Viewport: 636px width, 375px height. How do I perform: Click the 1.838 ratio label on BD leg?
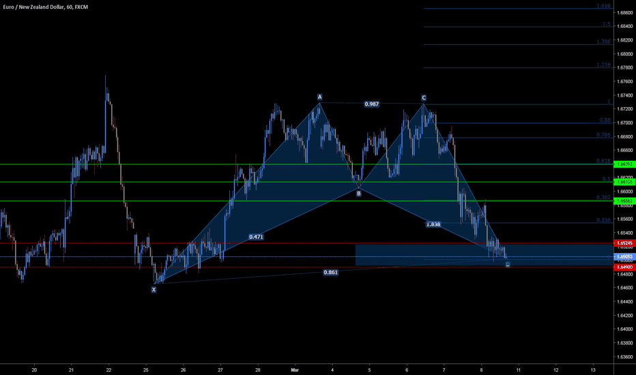pyautogui.click(x=433, y=224)
